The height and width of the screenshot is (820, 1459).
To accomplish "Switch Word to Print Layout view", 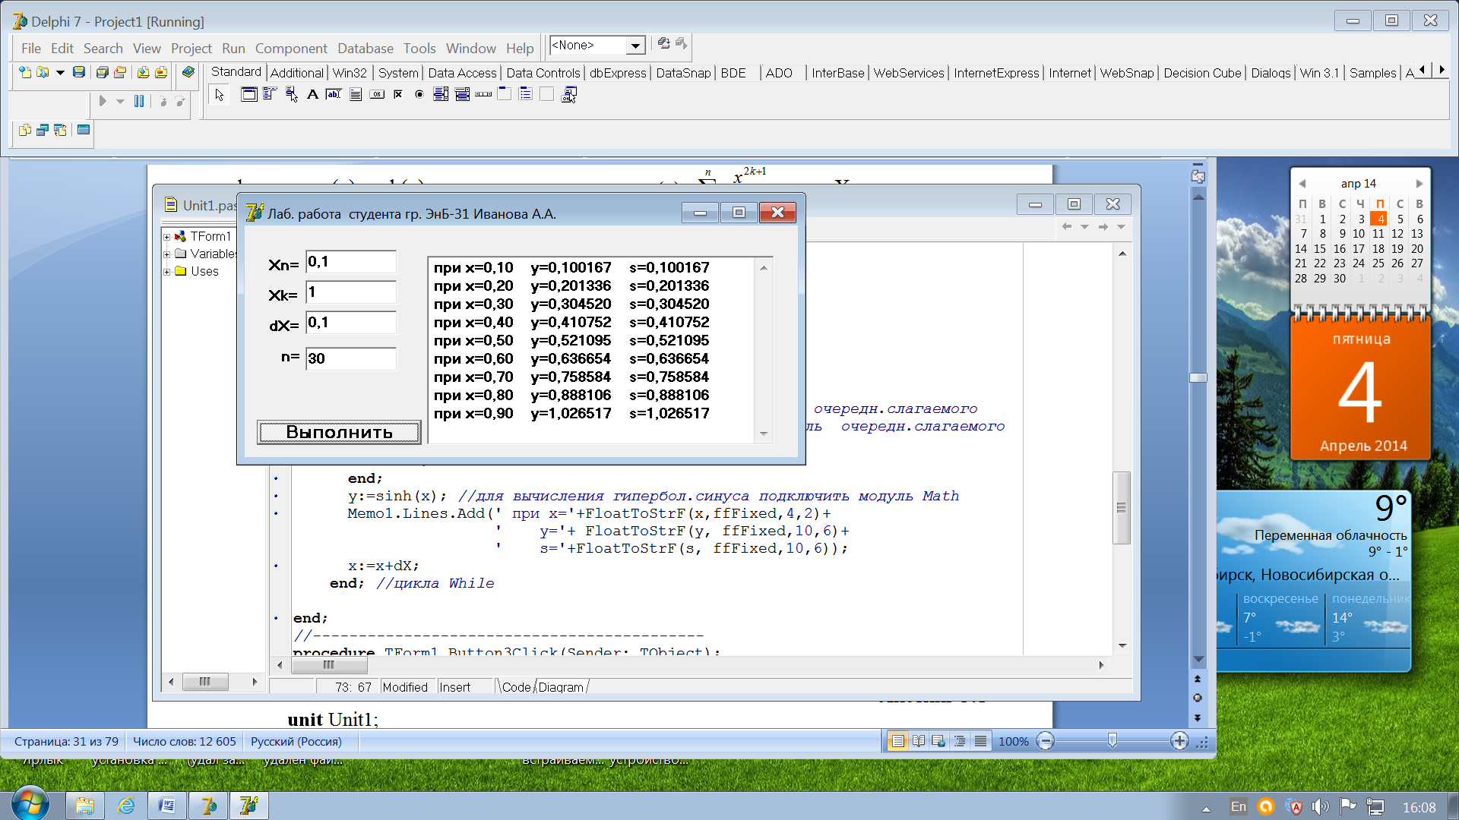I will (897, 741).
